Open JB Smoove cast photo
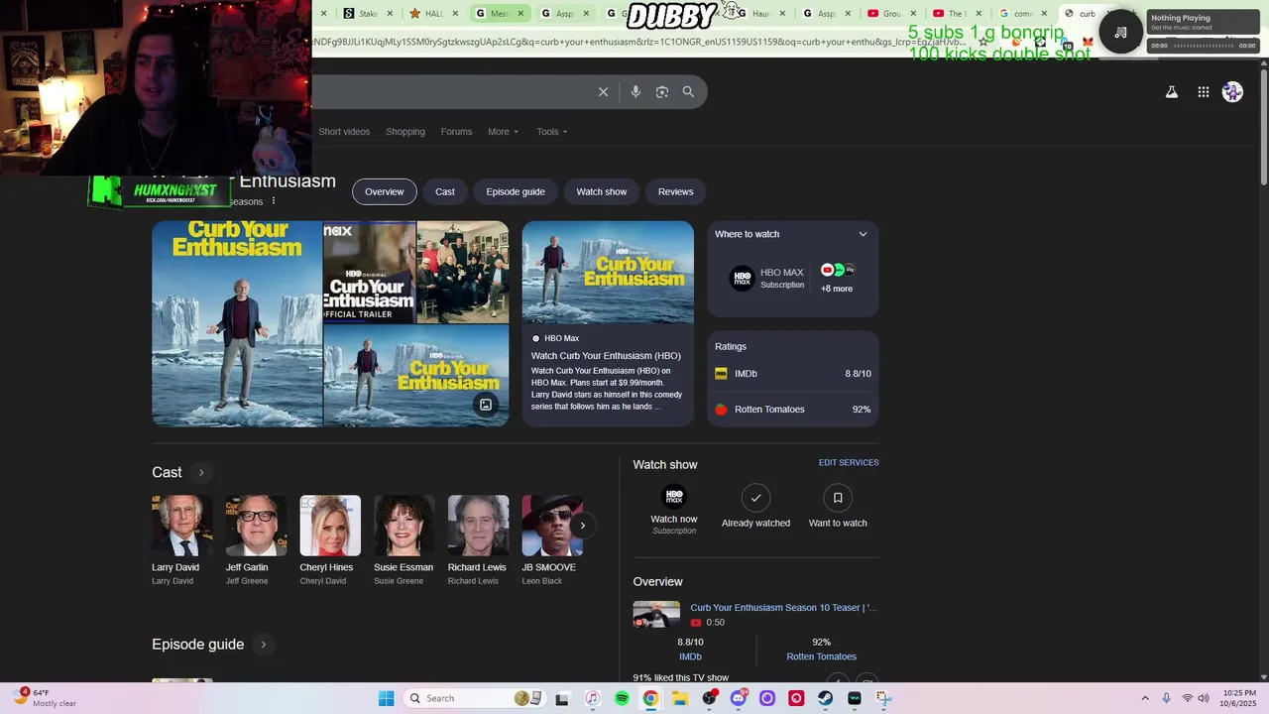Viewport: 1269px width, 714px height. (552, 526)
